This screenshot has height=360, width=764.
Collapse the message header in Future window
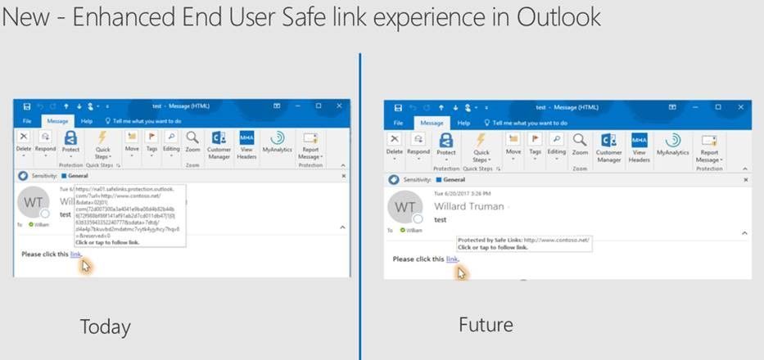[744, 233]
